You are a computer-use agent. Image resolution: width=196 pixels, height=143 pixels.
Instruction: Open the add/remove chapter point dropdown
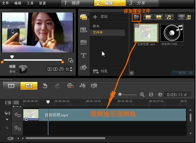click(17, 107)
